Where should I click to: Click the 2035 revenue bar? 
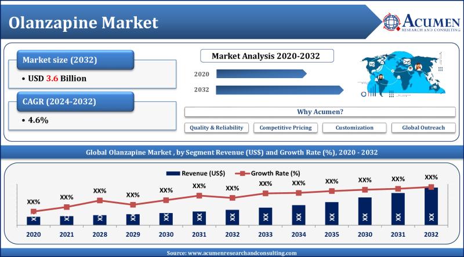(332, 214)
